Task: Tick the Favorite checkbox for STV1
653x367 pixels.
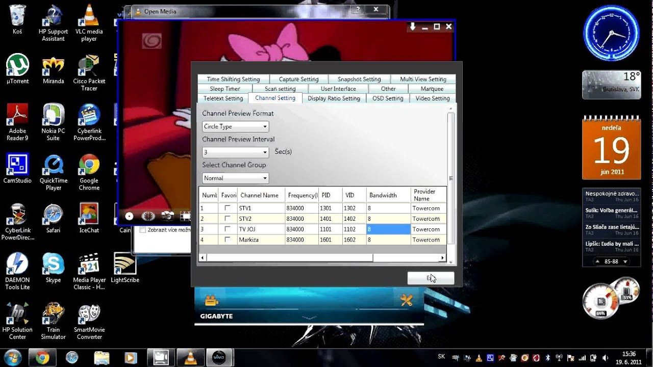Action: pyautogui.click(x=227, y=208)
